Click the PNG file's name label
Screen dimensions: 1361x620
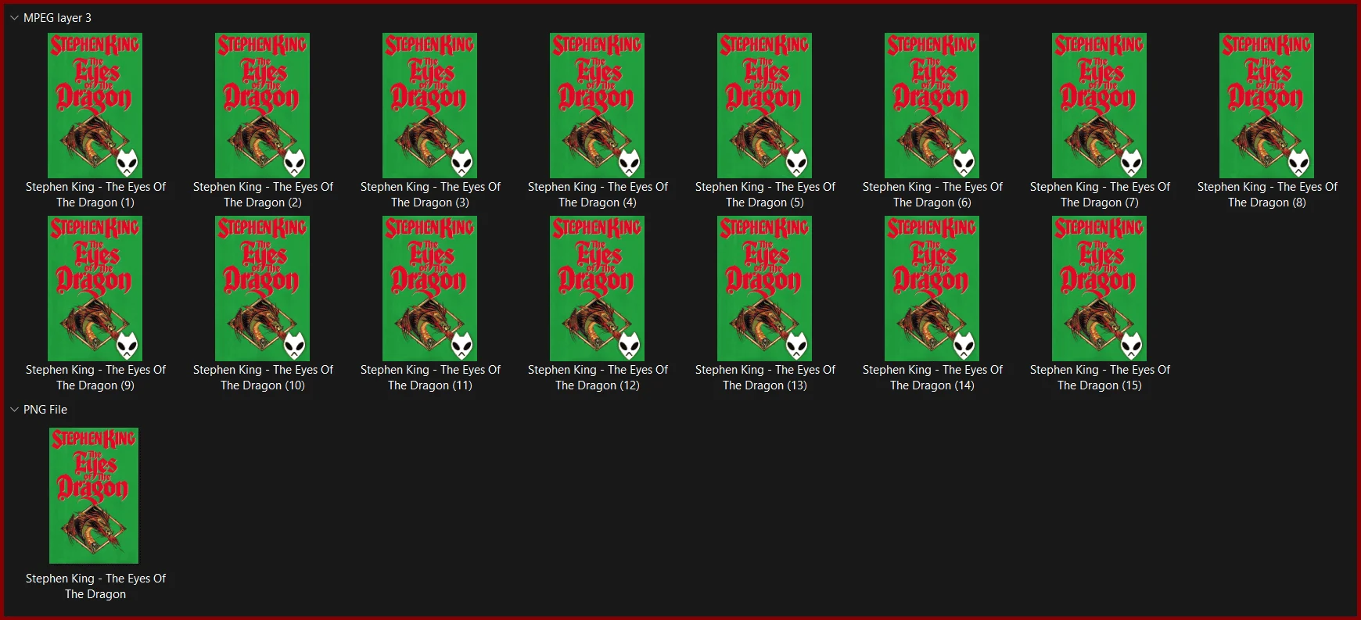pos(95,586)
